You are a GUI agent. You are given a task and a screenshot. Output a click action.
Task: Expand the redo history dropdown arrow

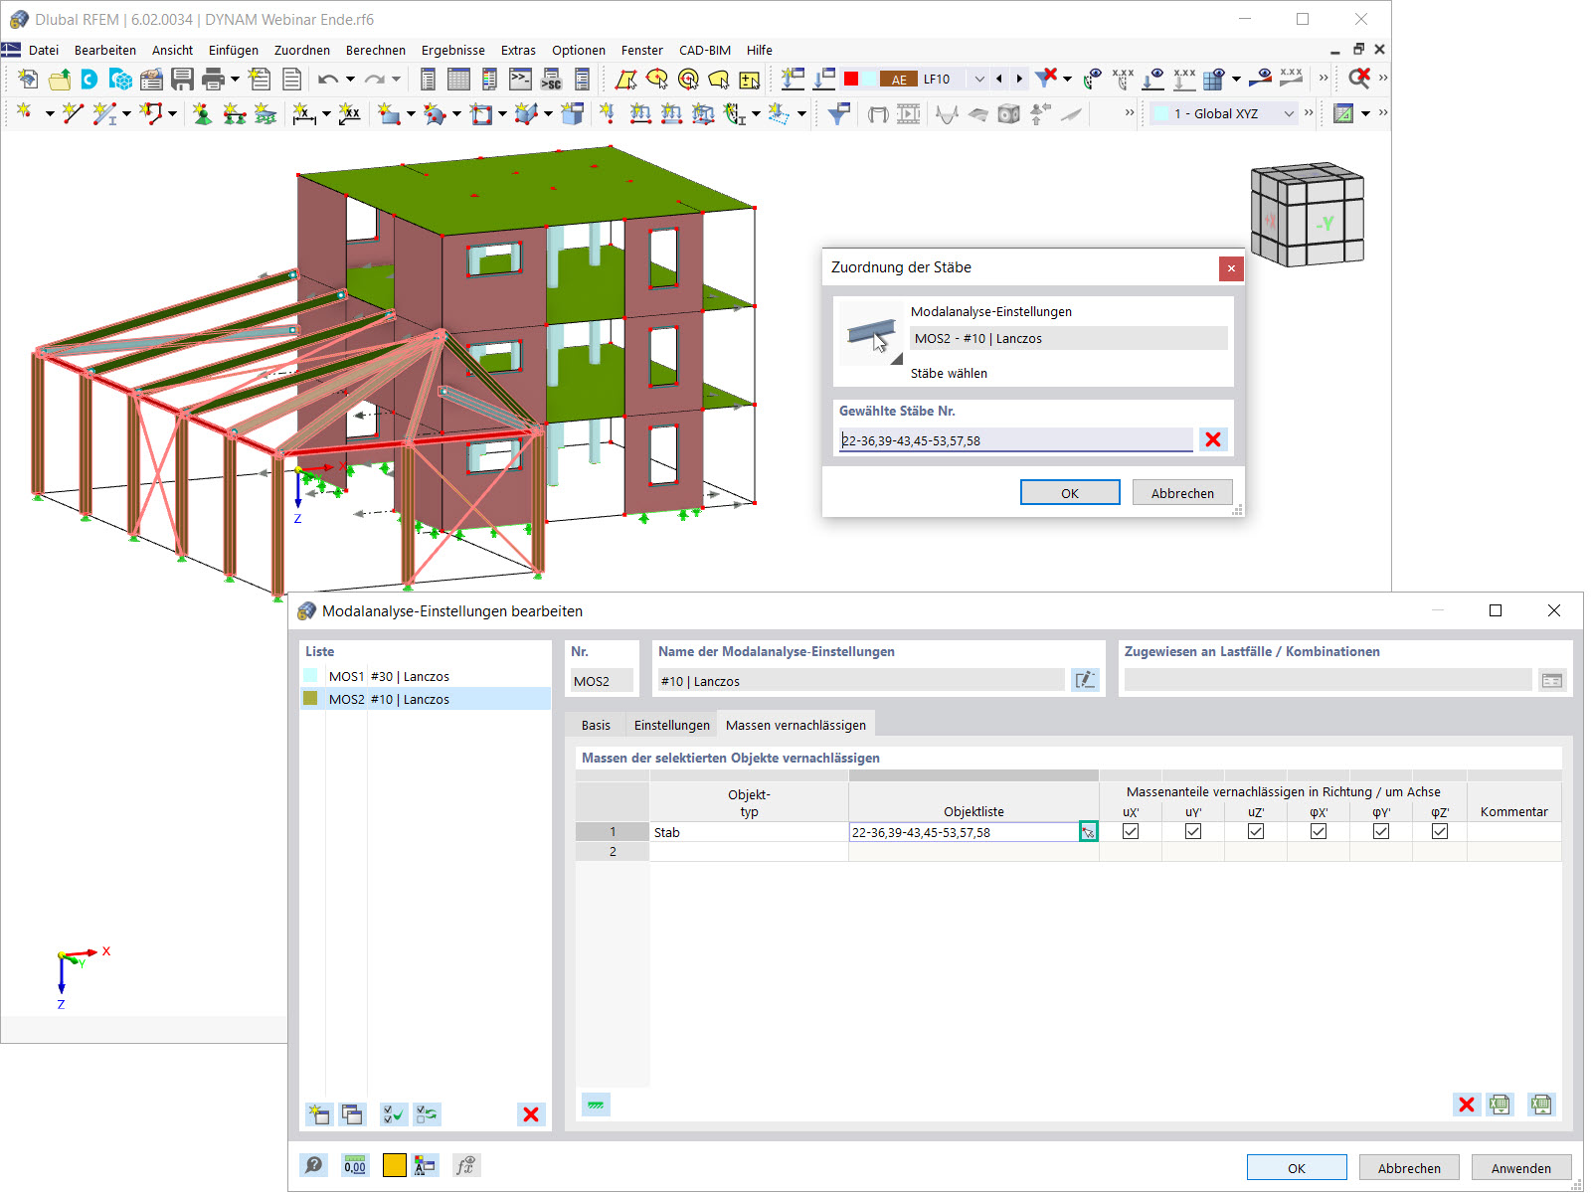(x=396, y=79)
